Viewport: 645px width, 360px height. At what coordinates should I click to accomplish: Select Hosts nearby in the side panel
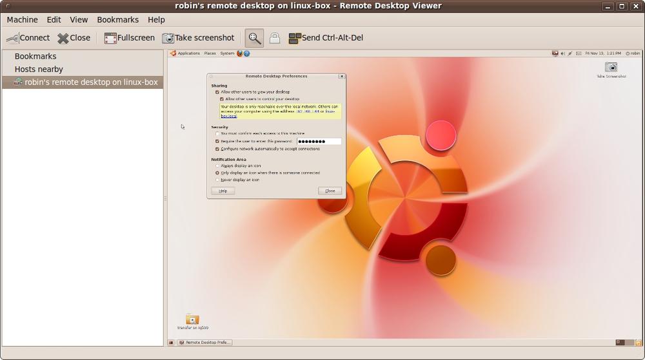tap(39, 69)
